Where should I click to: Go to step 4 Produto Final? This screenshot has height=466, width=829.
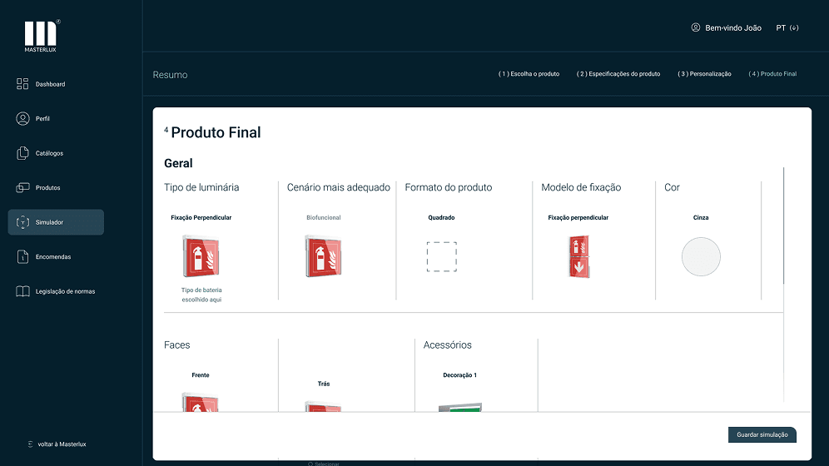pyautogui.click(x=772, y=74)
